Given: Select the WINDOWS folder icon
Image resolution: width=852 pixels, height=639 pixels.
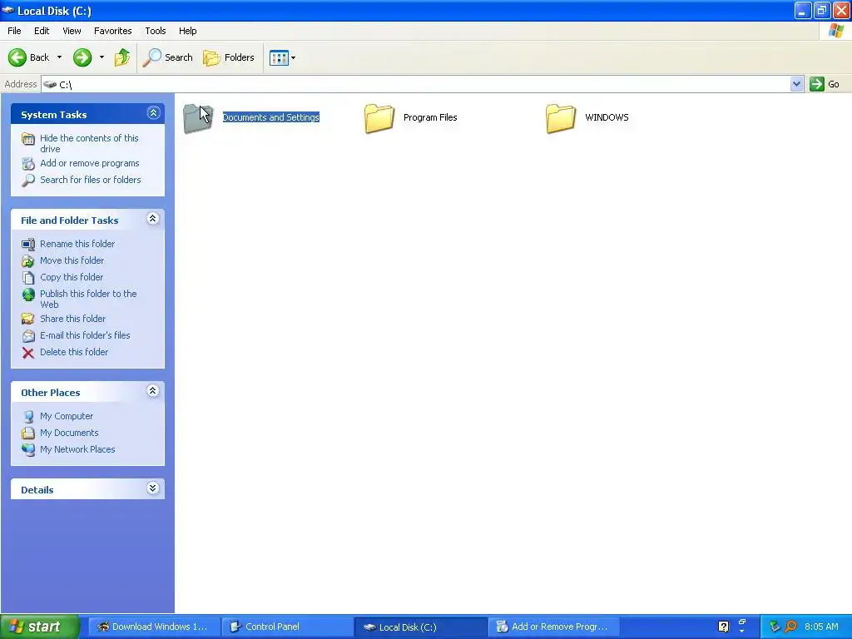Looking at the screenshot, I should (561, 118).
